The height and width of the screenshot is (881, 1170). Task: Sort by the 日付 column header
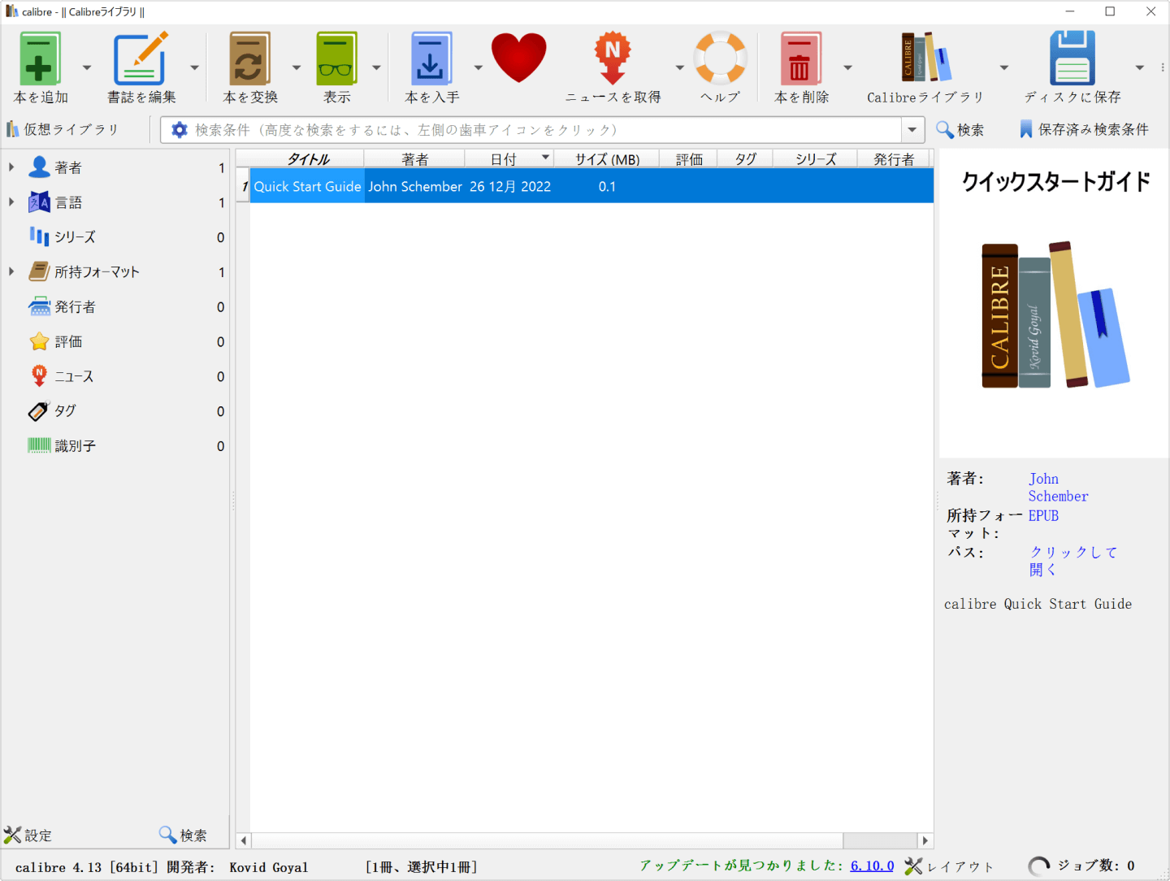pos(509,159)
